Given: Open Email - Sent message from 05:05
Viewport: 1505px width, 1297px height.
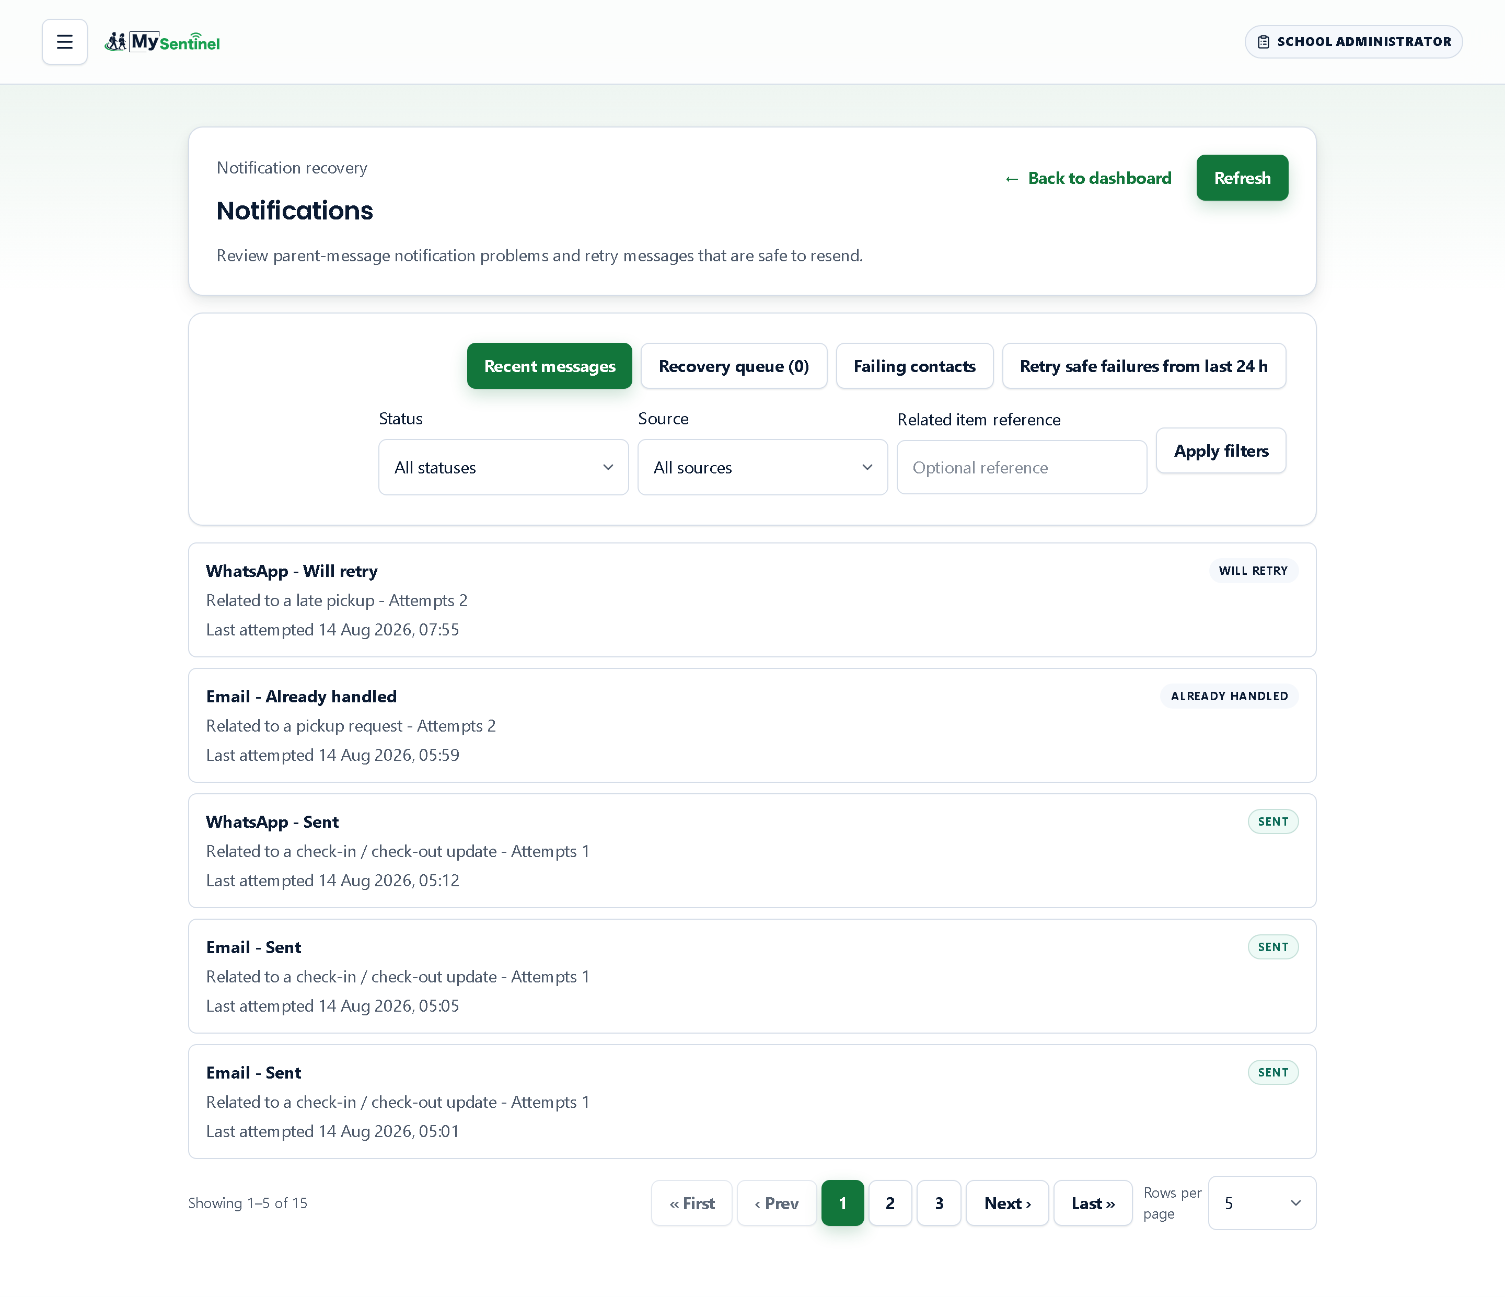Looking at the screenshot, I should (752, 976).
